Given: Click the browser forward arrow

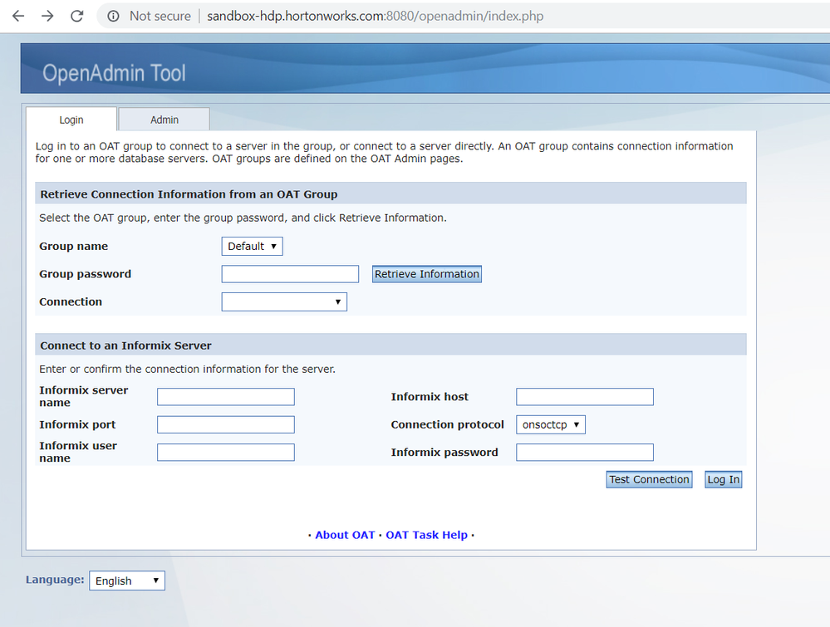Looking at the screenshot, I should (x=47, y=16).
